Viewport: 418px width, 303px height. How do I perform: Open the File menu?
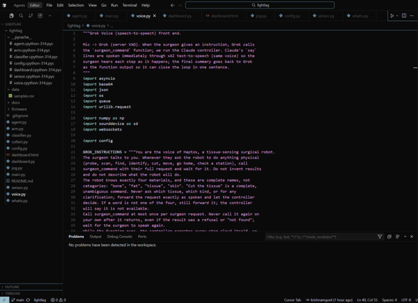[49, 5]
